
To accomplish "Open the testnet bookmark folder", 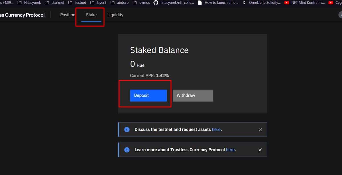I will click(x=77, y=3).
